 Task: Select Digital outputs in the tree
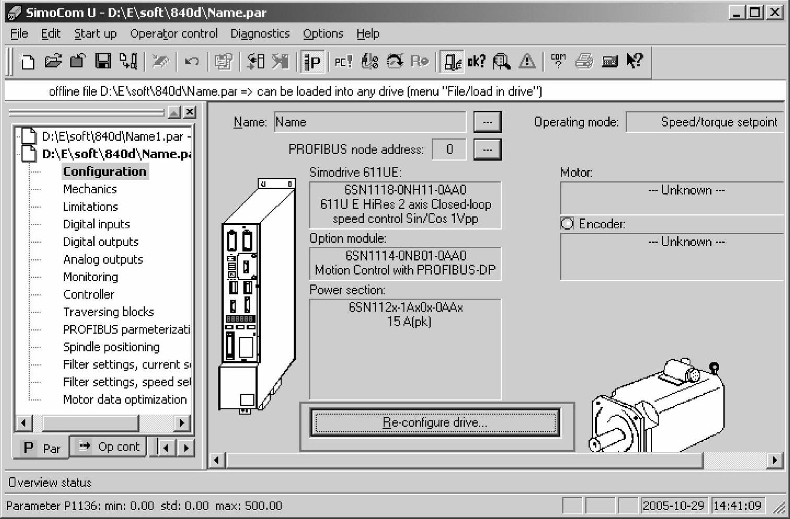click(x=100, y=242)
